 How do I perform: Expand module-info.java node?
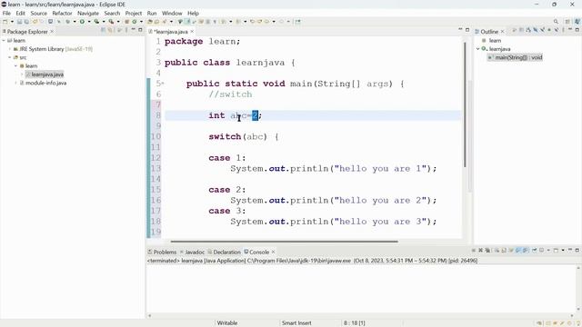(x=16, y=83)
